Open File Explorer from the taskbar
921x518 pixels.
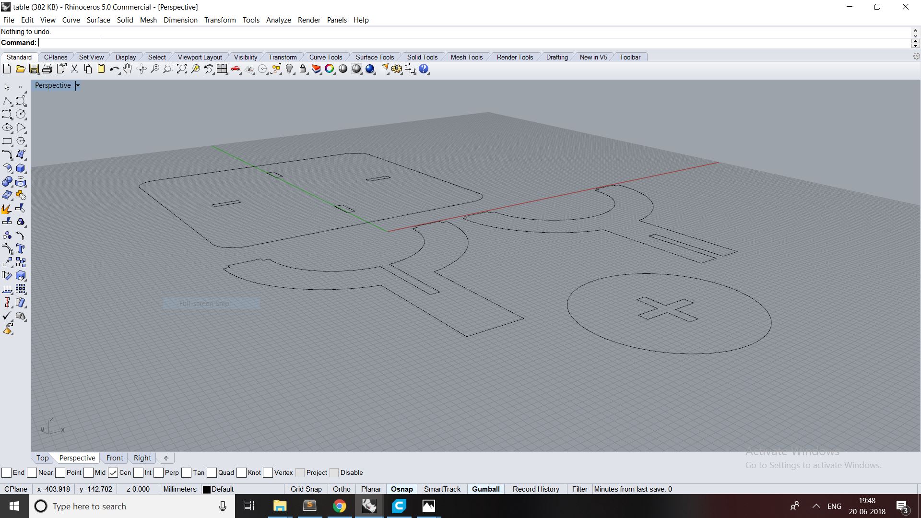click(x=280, y=506)
